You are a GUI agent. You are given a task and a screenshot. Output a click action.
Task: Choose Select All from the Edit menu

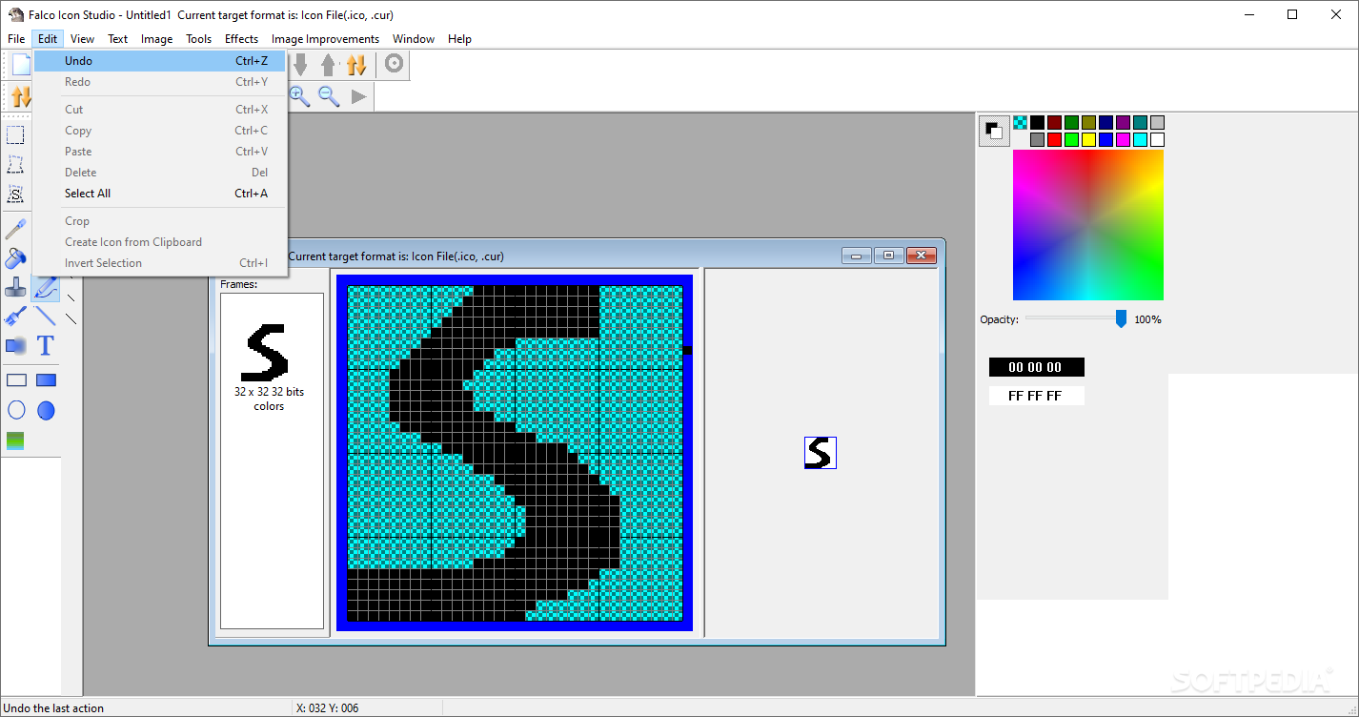160,194
